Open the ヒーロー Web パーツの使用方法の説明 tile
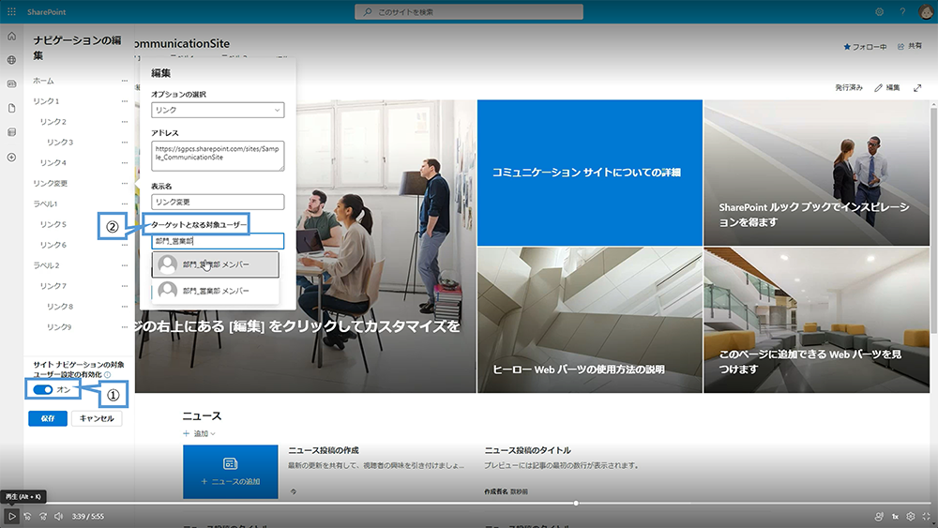Screen dimensions: 938x528 [590, 321]
